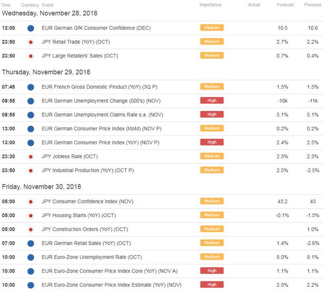The height and width of the screenshot is (291, 323).
Task: Sort by the Event column header
Action: coord(48,5)
